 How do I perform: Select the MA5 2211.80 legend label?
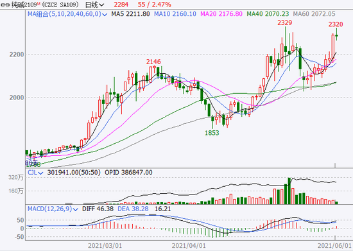pos(130,14)
